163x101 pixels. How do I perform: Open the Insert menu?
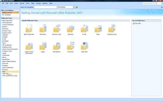16,3
